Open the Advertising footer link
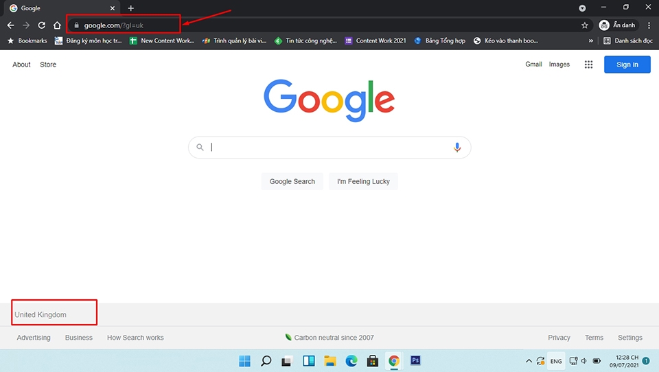Viewport: 659px width, 372px height. tap(34, 338)
